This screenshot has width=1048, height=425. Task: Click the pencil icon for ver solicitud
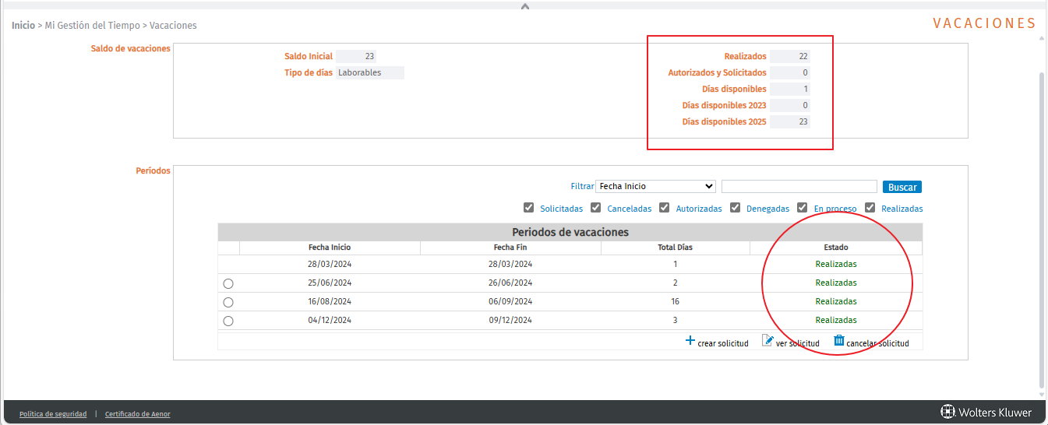(767, 340)
